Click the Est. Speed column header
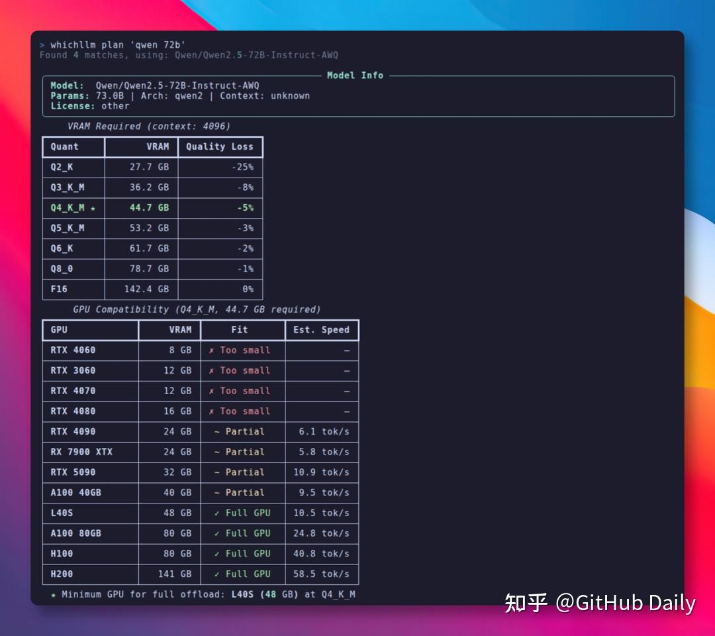Image resolution: width=715 pixels, height=636 pixels. pyautogui.click(x=322, y=330)
